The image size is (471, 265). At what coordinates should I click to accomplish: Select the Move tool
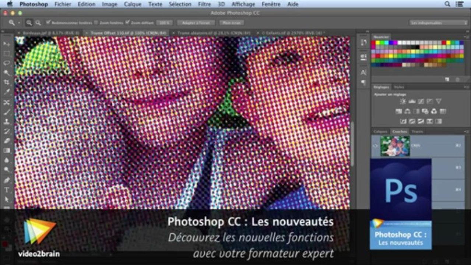(7, 44)
